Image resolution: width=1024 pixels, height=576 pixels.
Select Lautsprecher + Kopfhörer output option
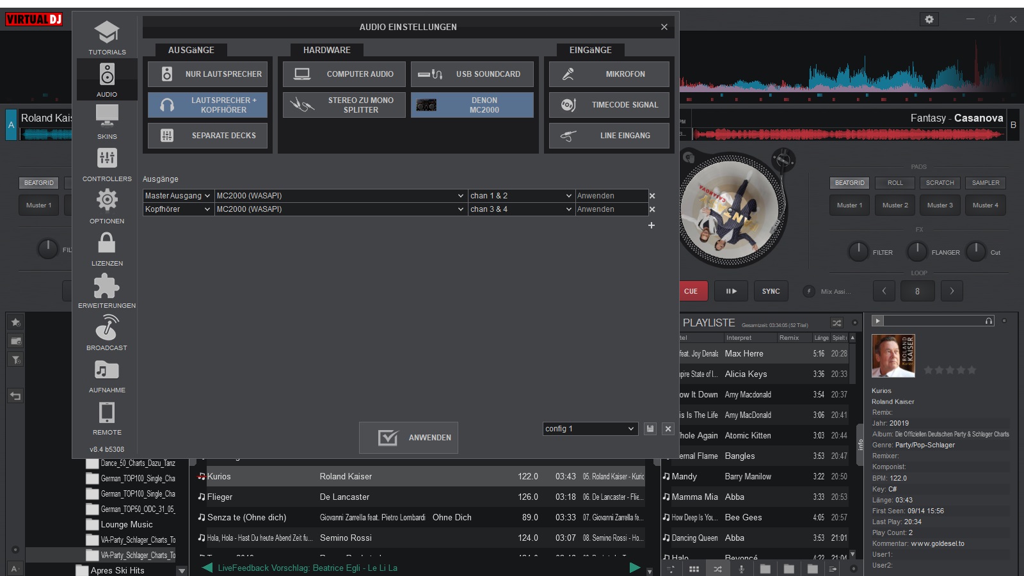point(207,105)
